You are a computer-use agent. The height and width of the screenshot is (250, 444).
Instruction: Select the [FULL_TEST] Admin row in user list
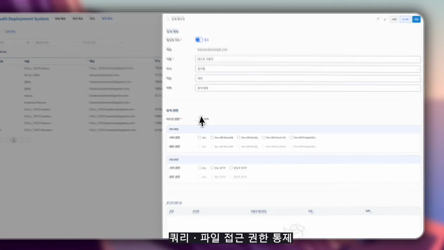tap(82, 68)
